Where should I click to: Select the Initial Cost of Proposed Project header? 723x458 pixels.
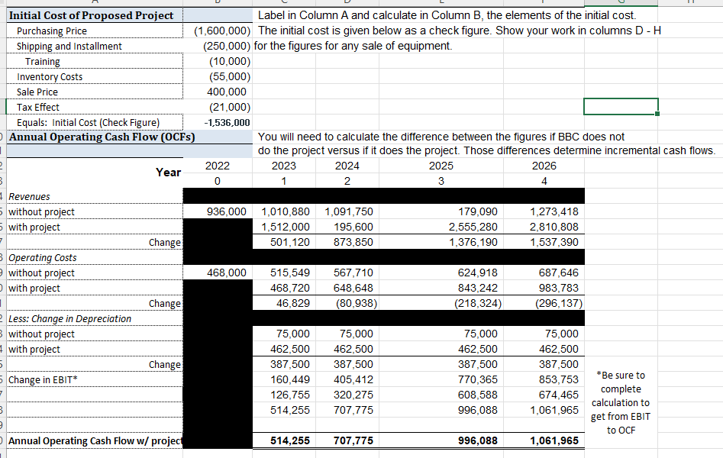88,15
